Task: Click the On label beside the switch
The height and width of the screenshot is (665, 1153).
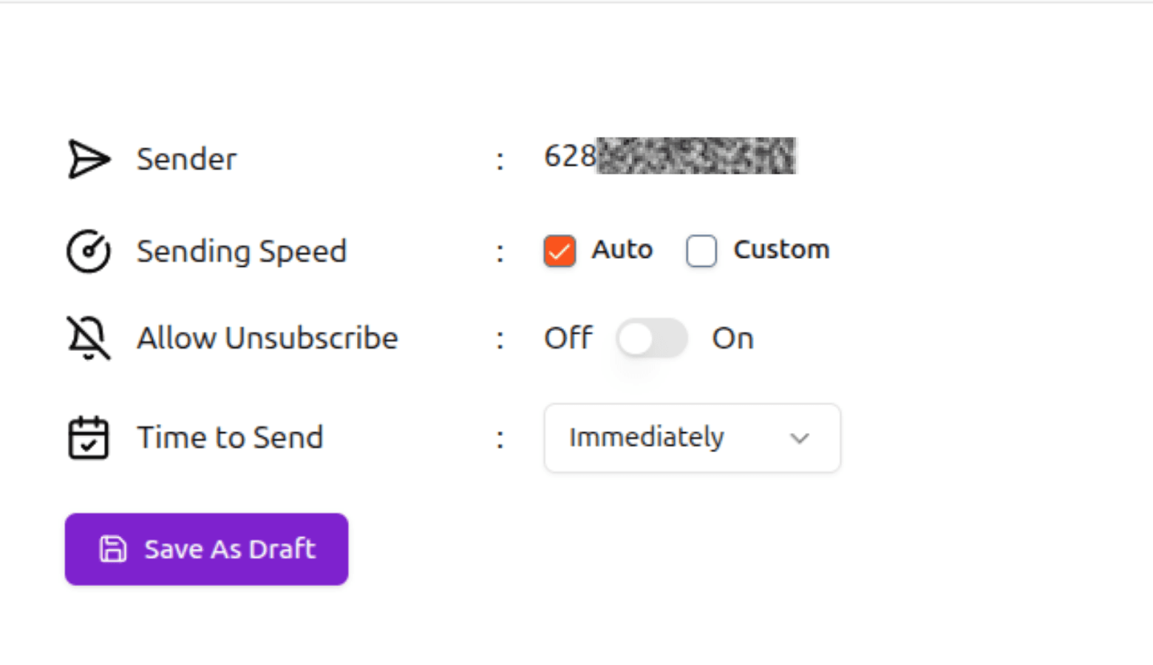Action: click(732, 338)
